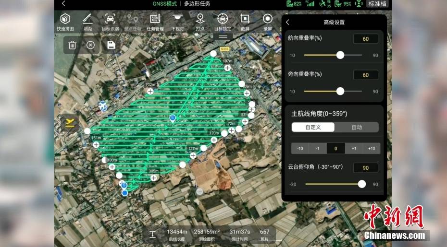Select the S start-point marker
The image size is (447, 247).
[124, 186]
